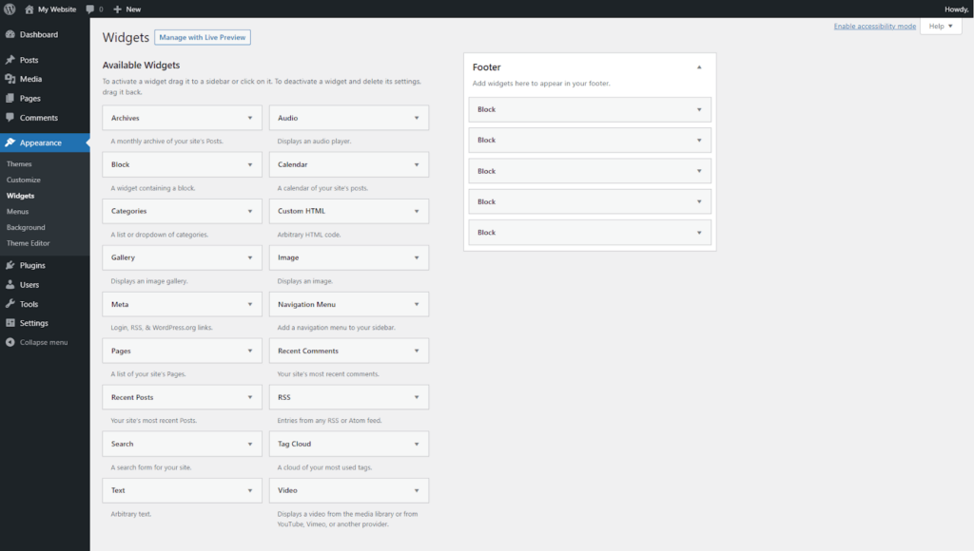
Task: Click the Appearance paintbrush icon
Action: pos(10,142)
